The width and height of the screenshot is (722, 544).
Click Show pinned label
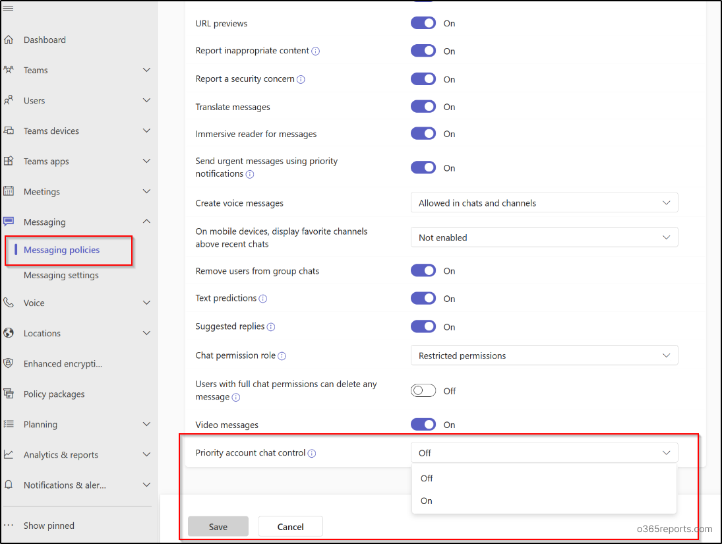pos(49,526)
